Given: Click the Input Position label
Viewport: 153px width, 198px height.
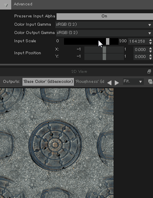Looking at the screenshot, I should coord(27,53).
